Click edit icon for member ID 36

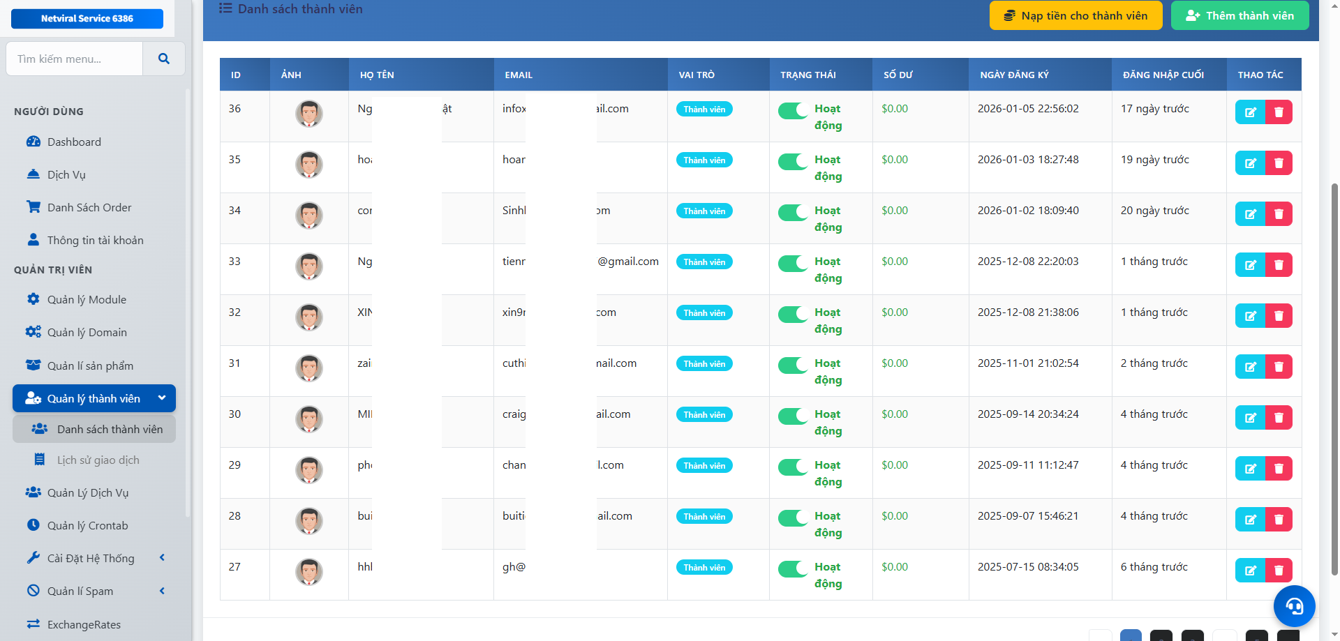[x=1250, y=112]
